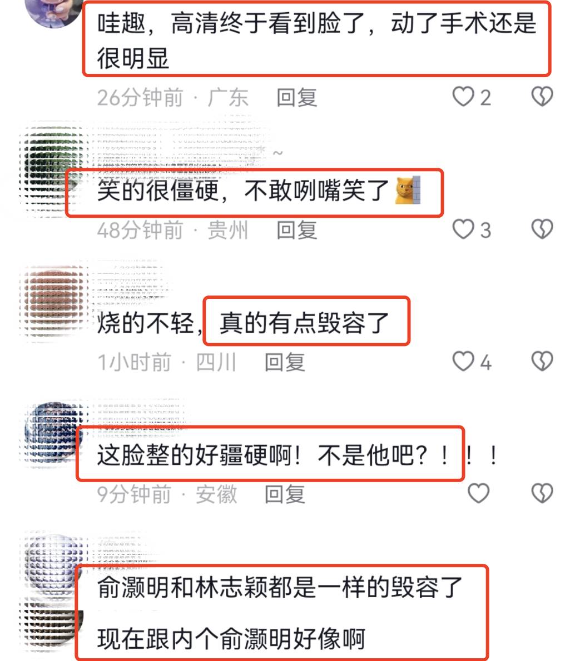Reply to the 安徽 comment from 9分钟前
This screenshot has height=661, width=585.
tap(285, 494)
